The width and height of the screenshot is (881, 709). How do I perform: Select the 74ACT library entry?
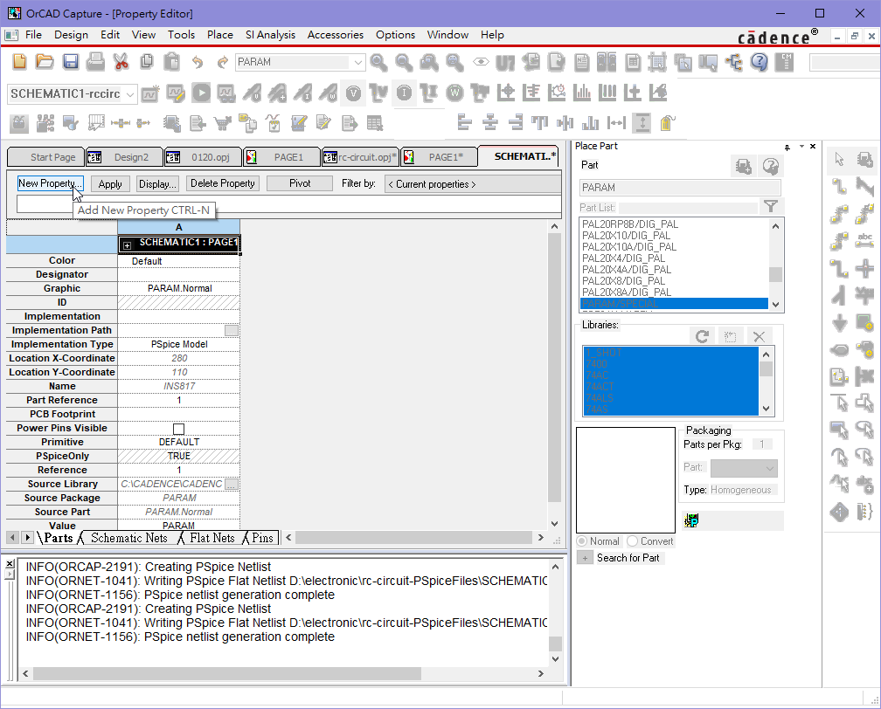coord(600,387)
